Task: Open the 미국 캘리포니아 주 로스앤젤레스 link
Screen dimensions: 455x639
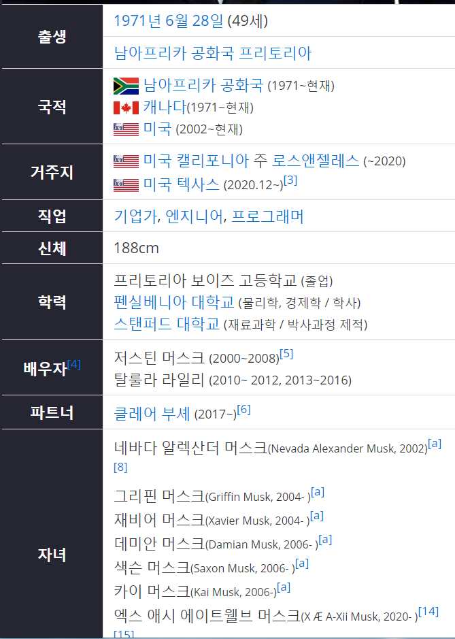Action: pos(251,161)
